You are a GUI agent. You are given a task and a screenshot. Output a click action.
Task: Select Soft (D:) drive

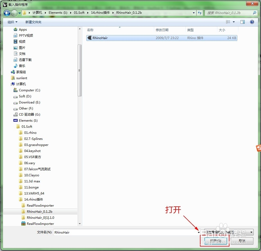coord(25,96)
